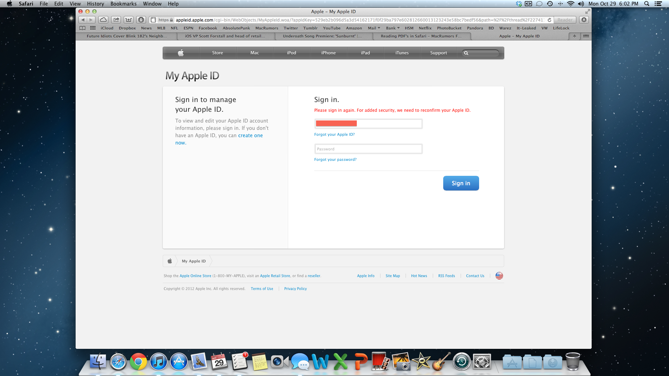Click the Password input field
Image resolution: width=669 pixels, height=376 pixels.
(x=368, y=149)
